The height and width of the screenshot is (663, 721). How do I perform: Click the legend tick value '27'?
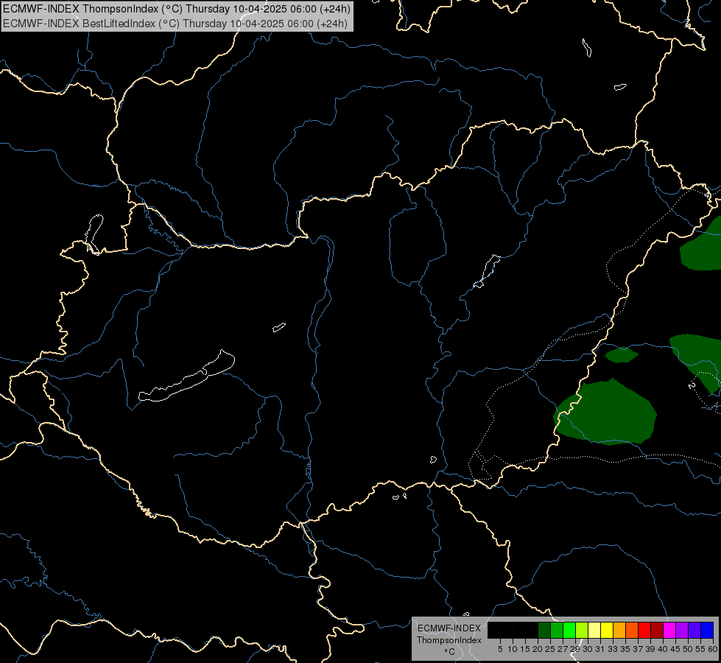click(x=563, y=649)
